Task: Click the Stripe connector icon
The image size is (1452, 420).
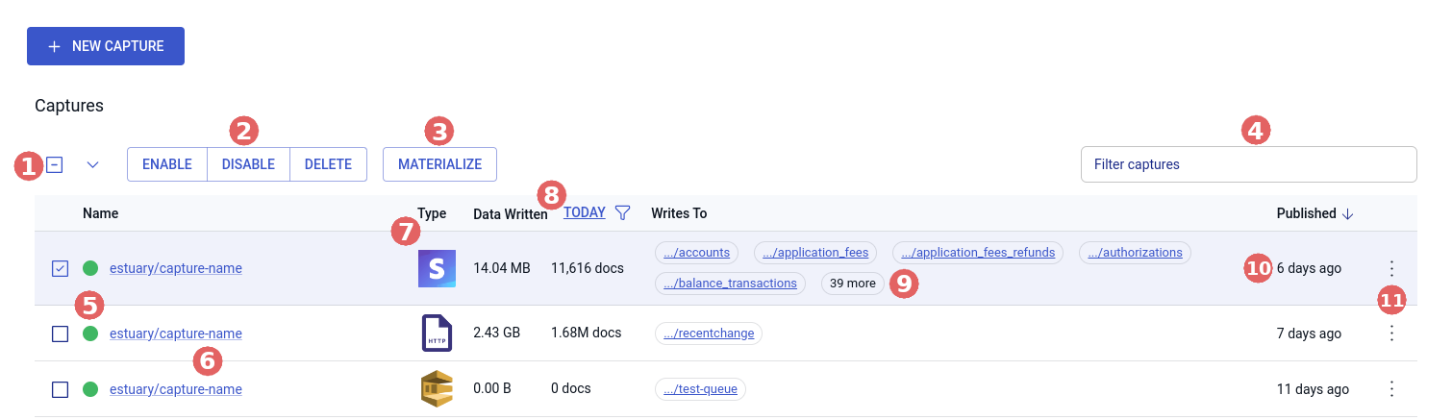Action: [437, 269]
